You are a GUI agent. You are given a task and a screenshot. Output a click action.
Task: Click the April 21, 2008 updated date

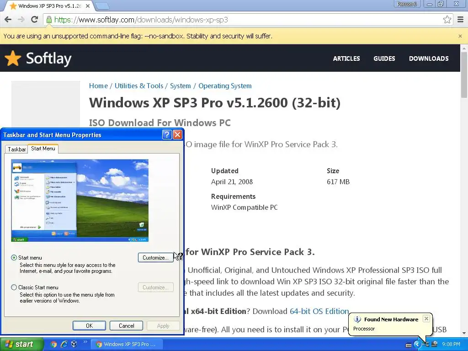click(x=232, y=182)
